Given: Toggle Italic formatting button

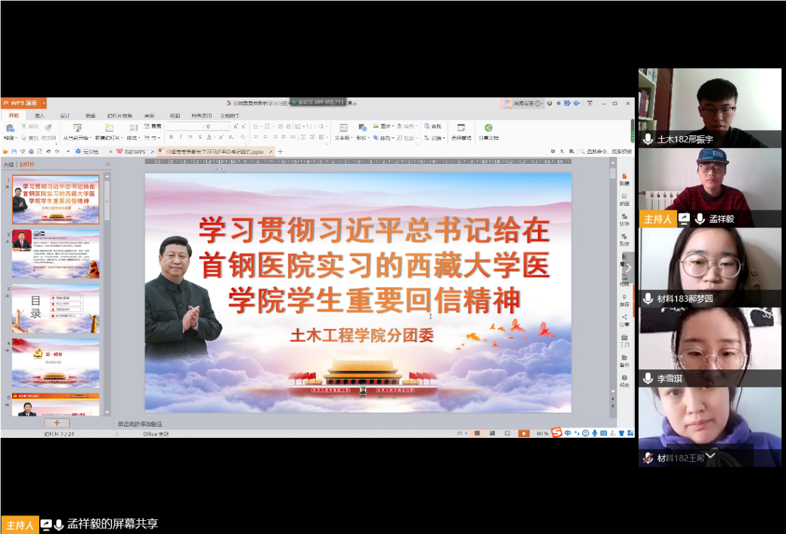Looking at the screenshot, I should tap(180, 137).
